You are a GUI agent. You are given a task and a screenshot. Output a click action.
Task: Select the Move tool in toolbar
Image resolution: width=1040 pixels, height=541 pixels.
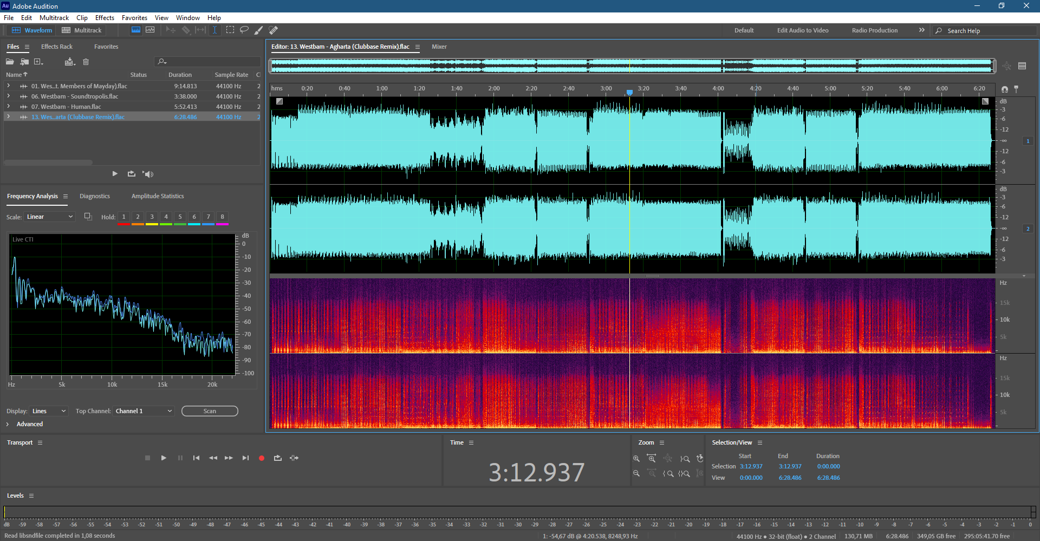pos(171,30)
